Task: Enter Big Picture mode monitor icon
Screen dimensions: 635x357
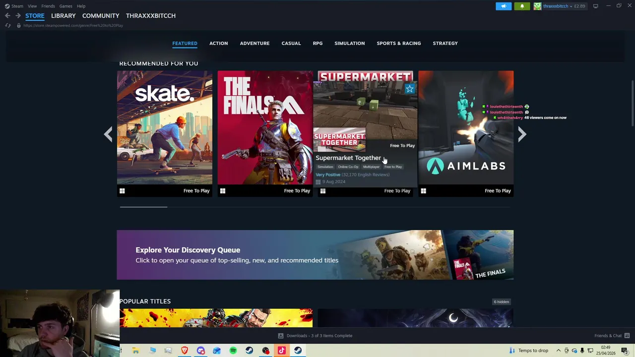Action: tap(595, 6)
